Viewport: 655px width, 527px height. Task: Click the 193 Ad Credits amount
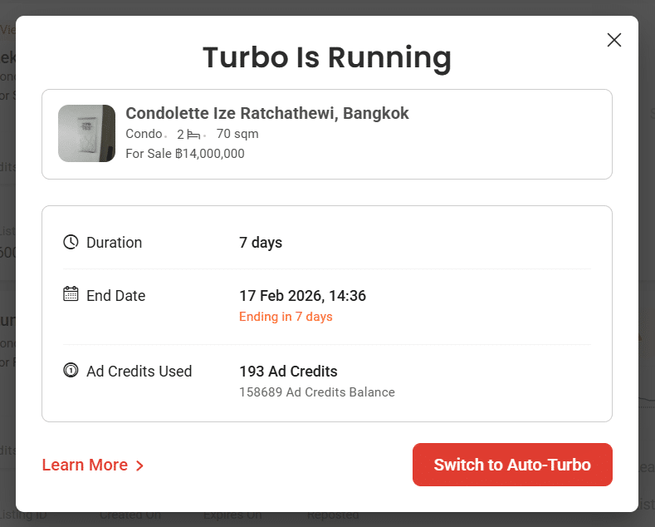[288, 372]
